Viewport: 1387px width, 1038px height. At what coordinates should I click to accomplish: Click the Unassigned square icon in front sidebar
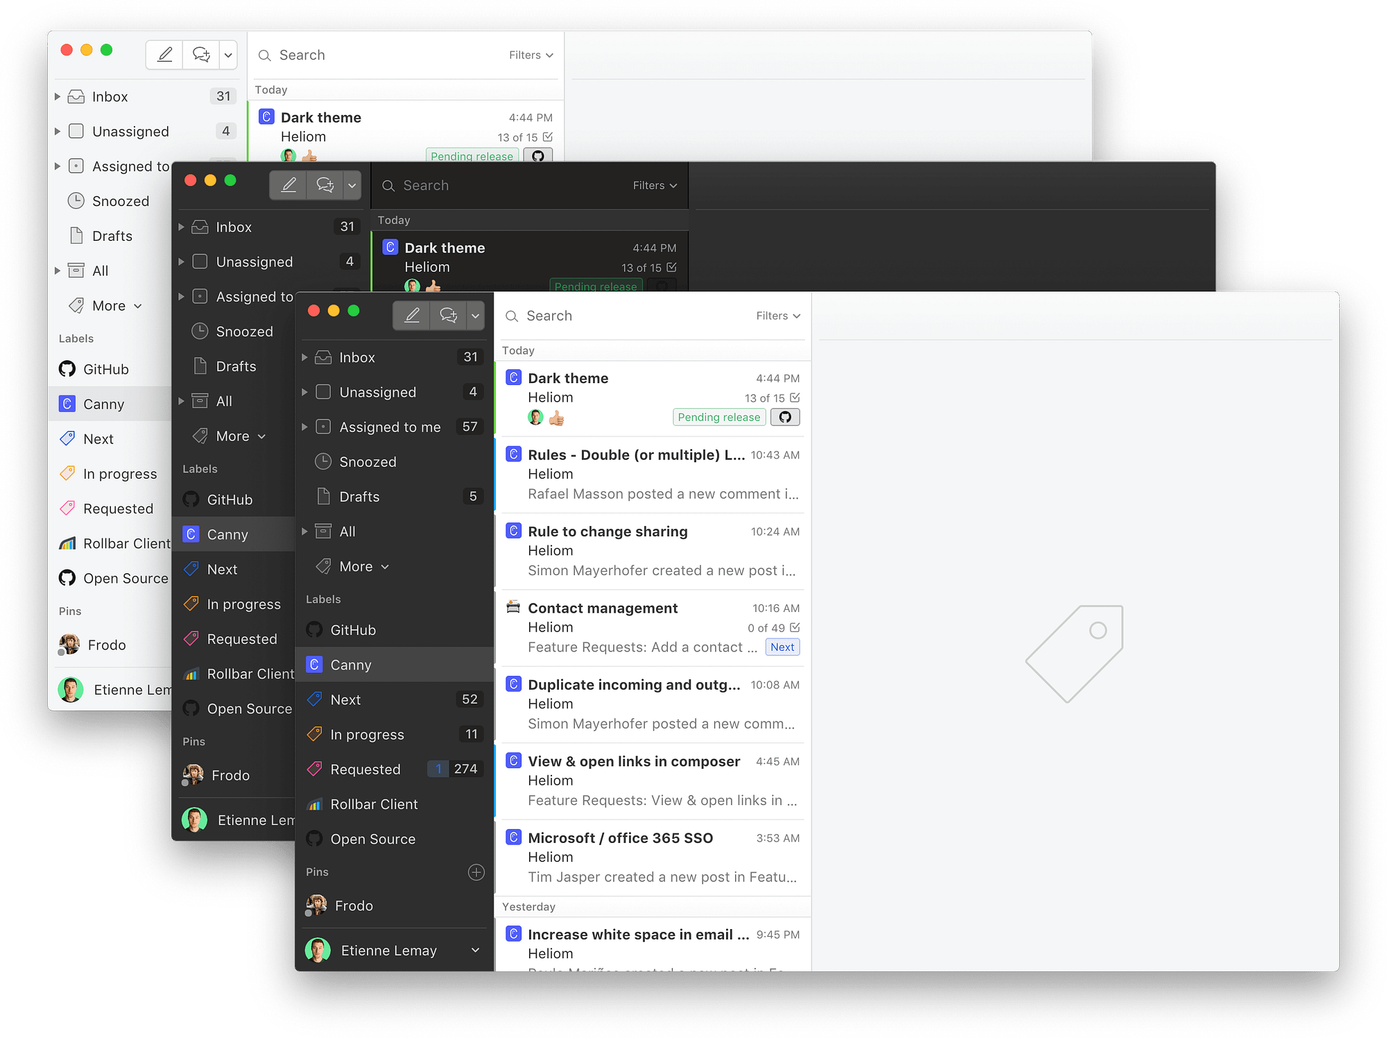(323, 392)
